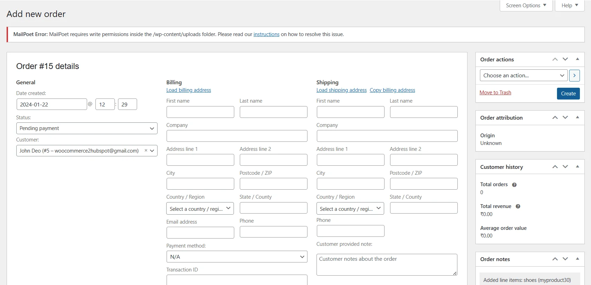Focus the shipping Address line 2 field

(x=424, y=160)
